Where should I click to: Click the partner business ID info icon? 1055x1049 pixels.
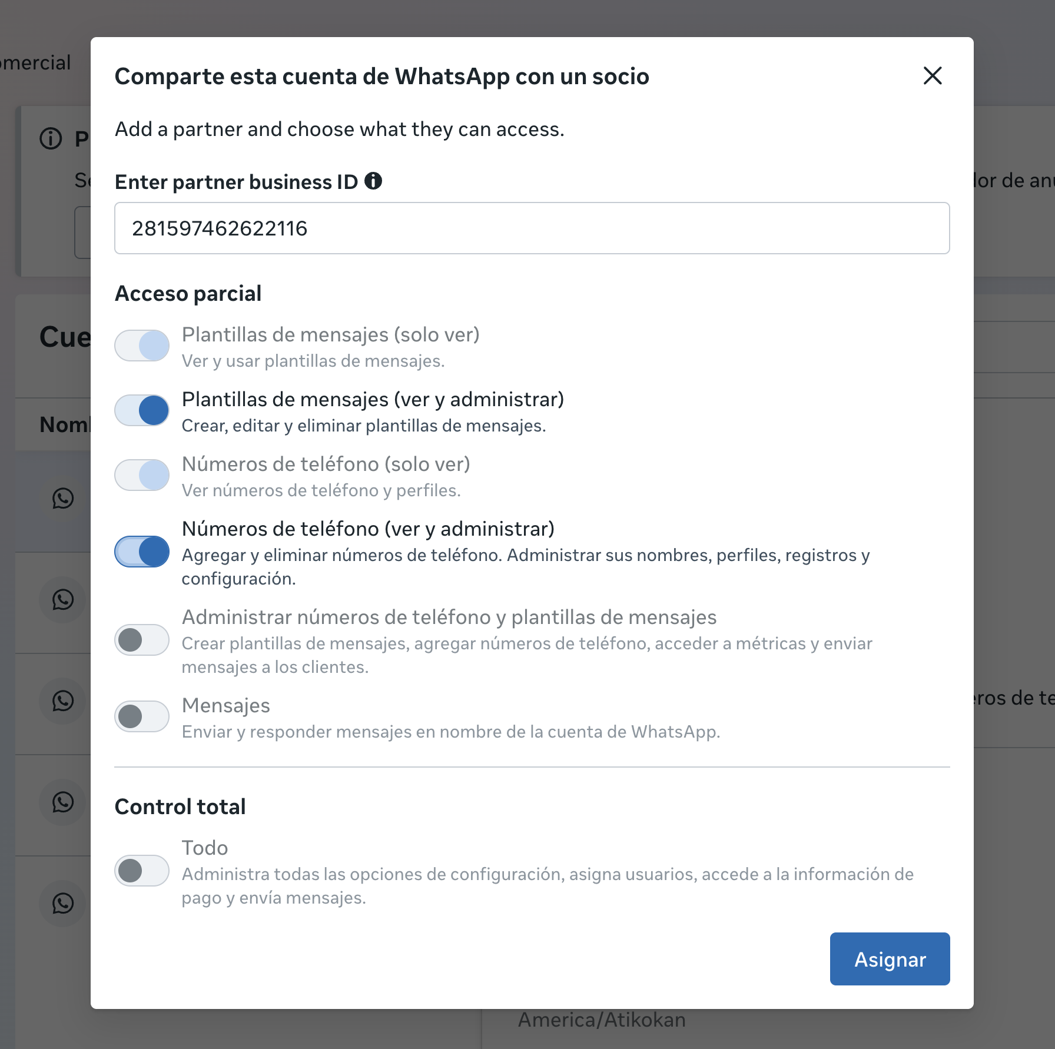[373, 181]
